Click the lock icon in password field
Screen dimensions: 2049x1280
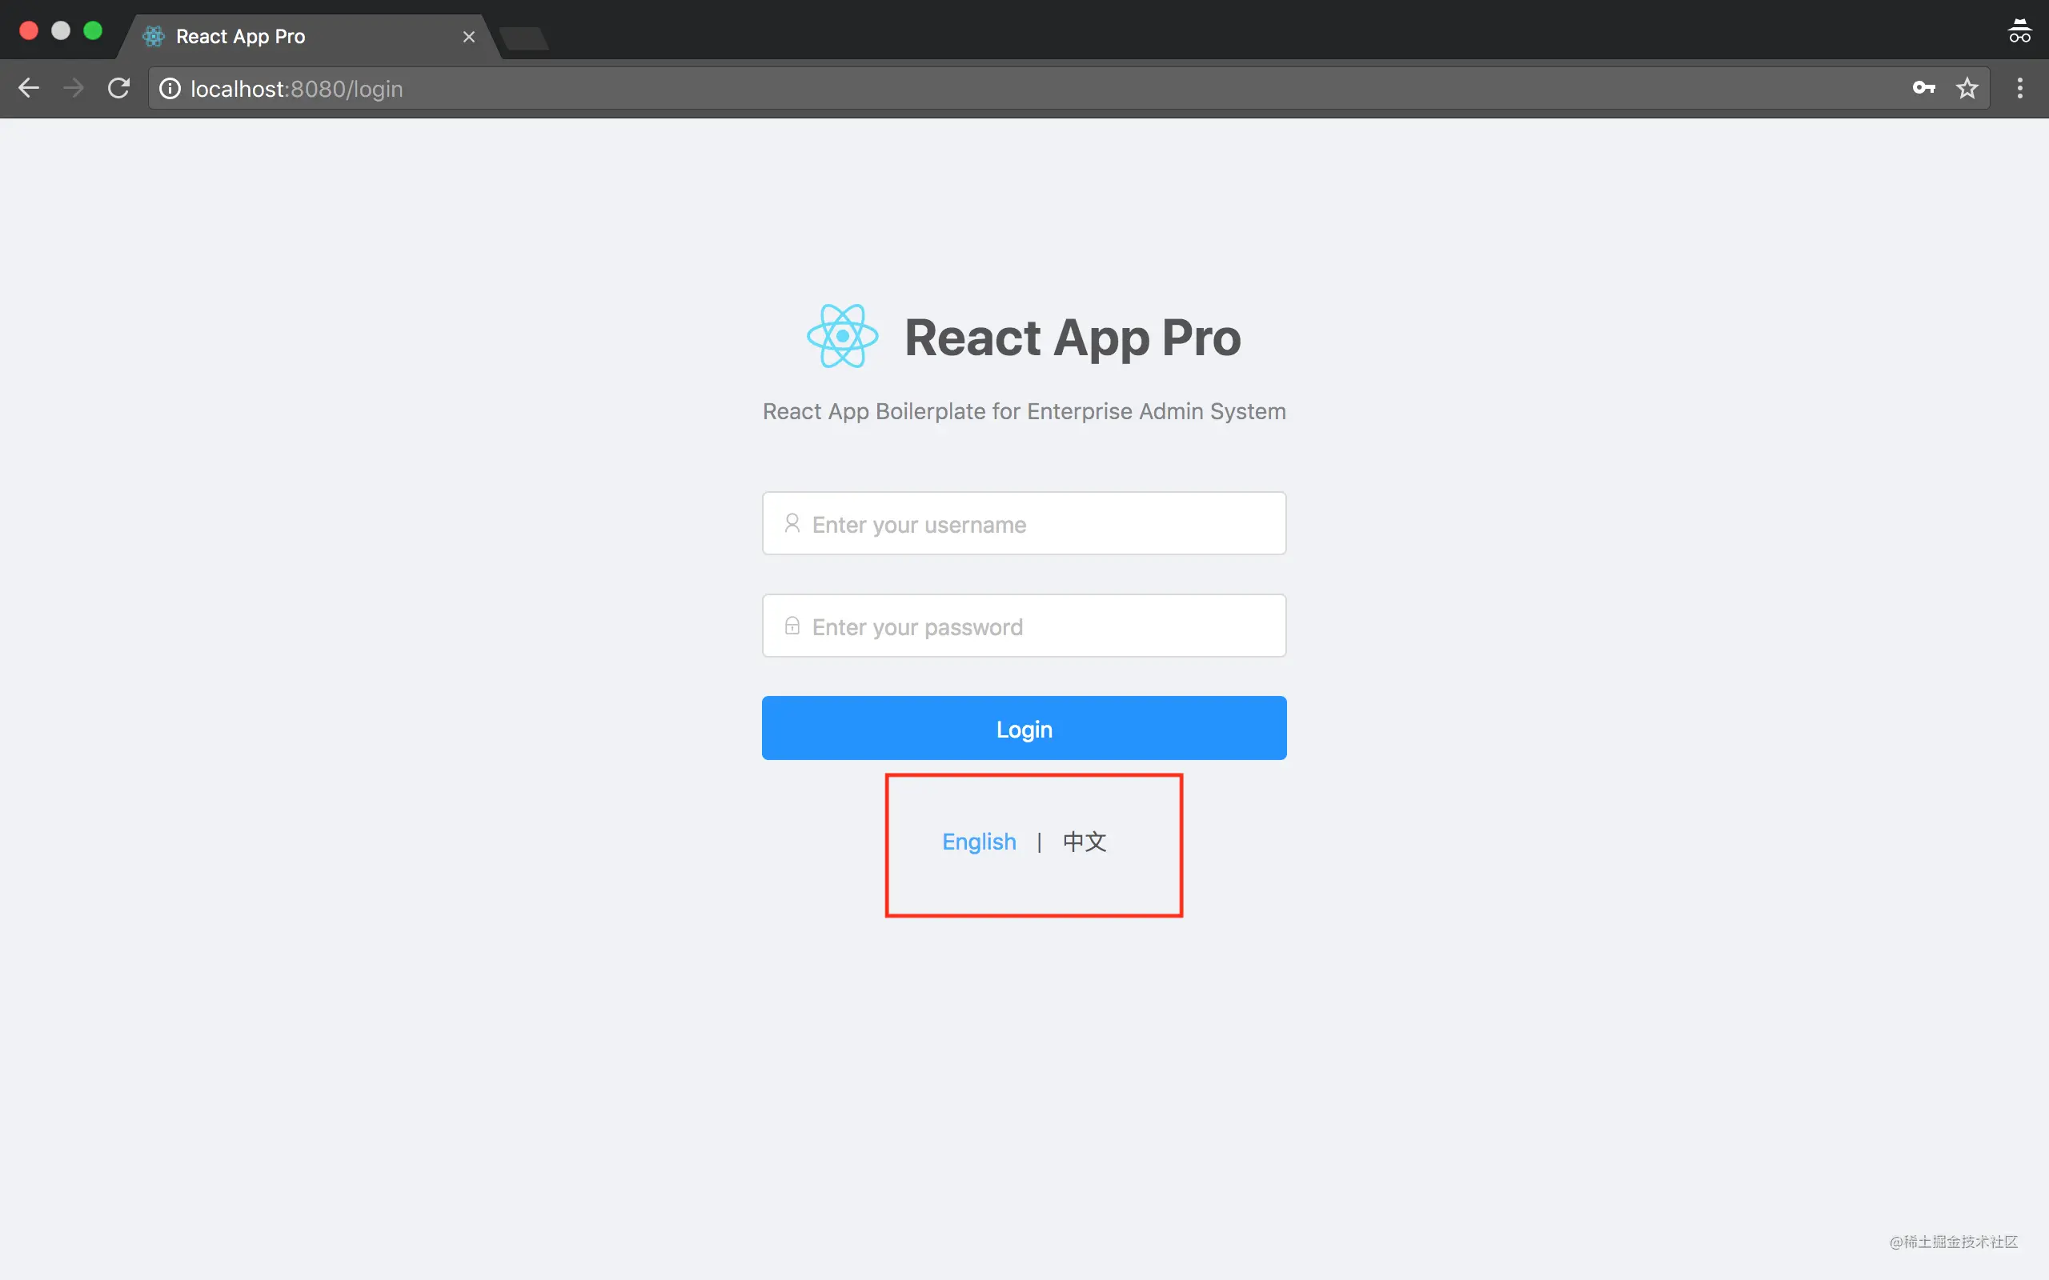point(792,626)
